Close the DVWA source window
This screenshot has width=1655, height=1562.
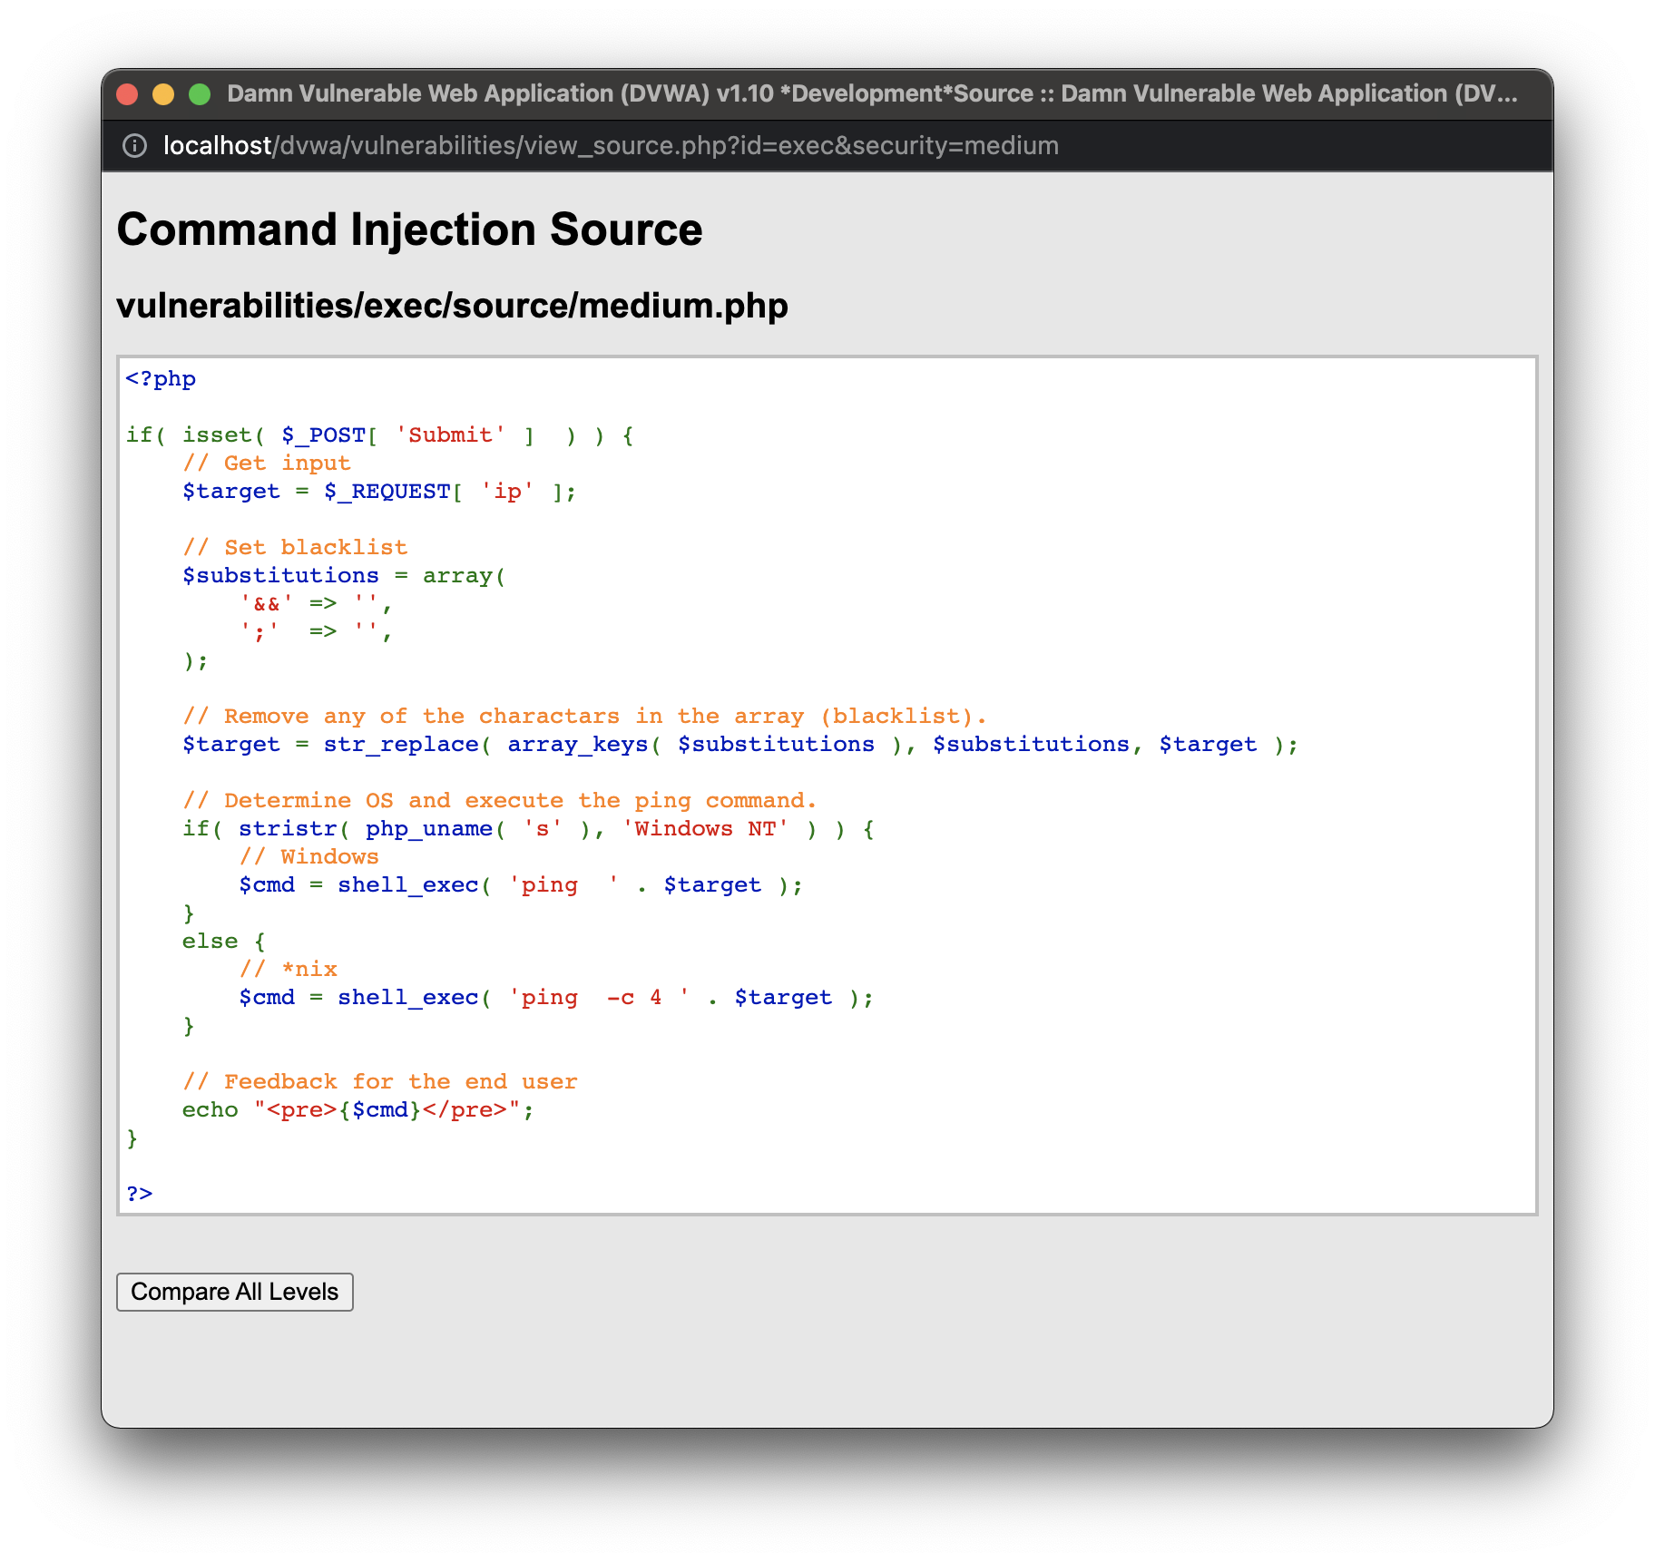128,94
